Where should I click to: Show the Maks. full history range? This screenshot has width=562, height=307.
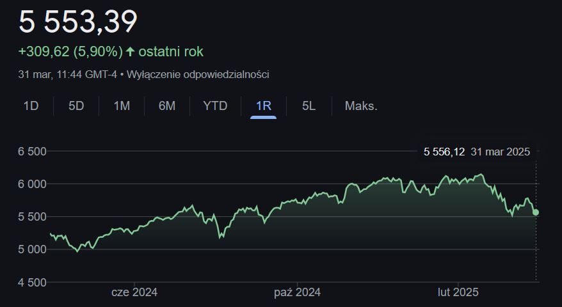click(361, 106)
